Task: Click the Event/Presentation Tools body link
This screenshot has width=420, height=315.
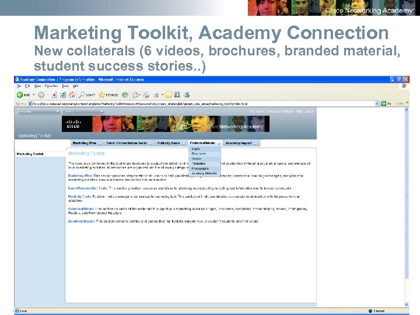Action: click(88, 188)
